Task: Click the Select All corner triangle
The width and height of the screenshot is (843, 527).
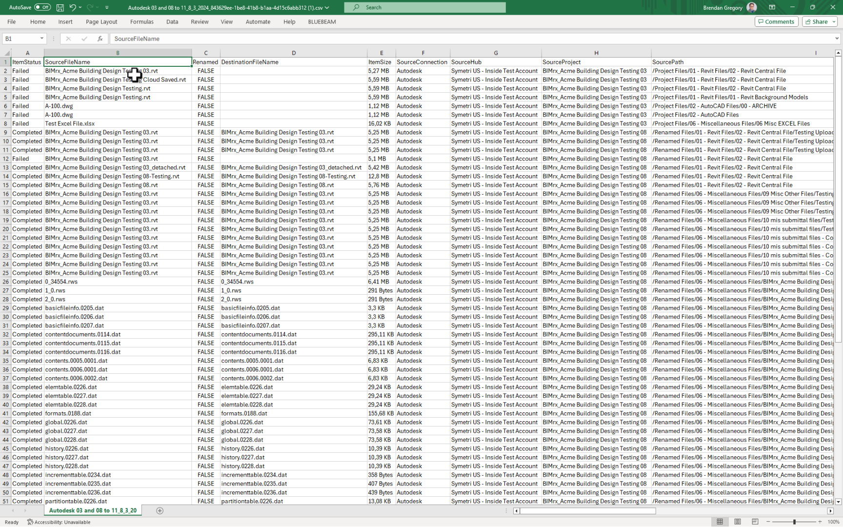Action: (x=6, y=53)
